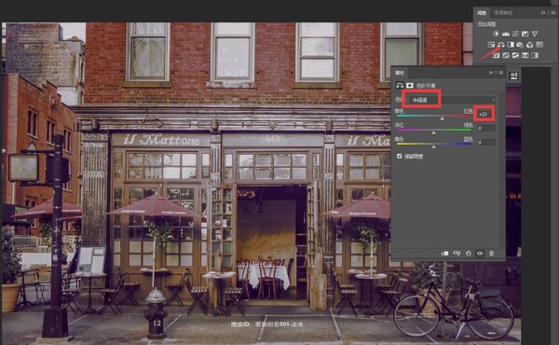Add a Vibrance adjustment (triangle icon)
The width and height of the screenshot is (559, 345).
[x=535, y=34]
